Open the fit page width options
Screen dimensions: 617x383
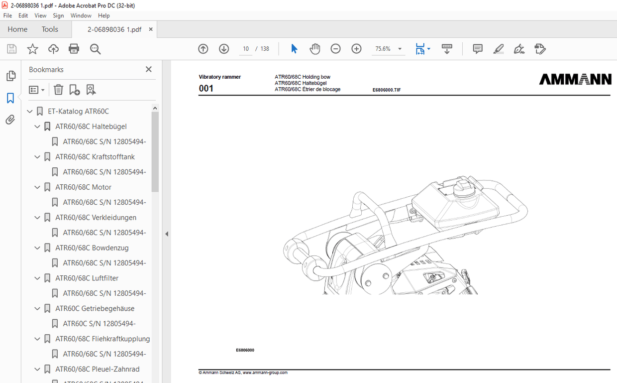[423, 49]
